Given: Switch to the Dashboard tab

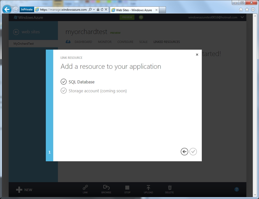Looking at the screenshot, I should 83,42.
